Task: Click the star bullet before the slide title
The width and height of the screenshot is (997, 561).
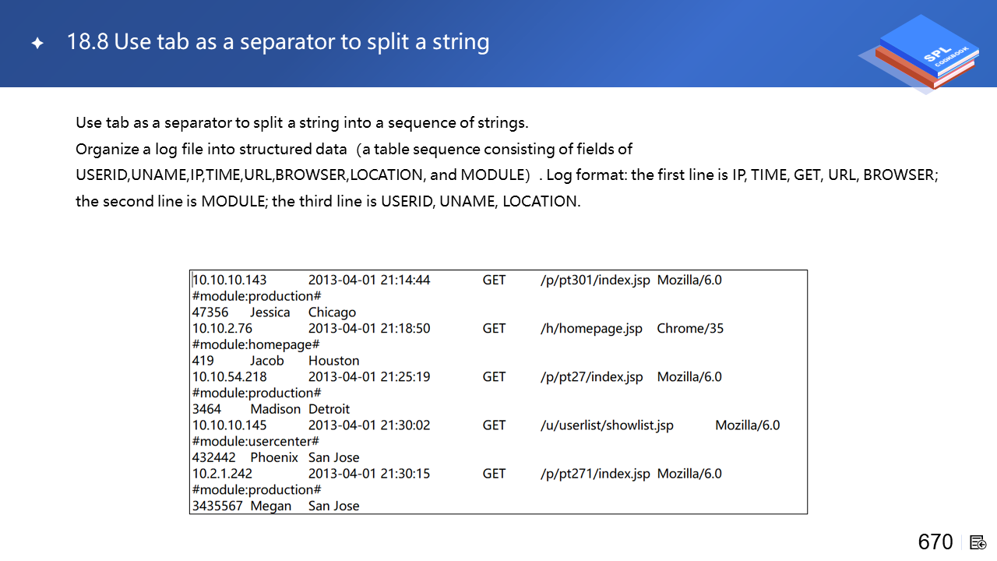Action: click(x=37, y=44)
